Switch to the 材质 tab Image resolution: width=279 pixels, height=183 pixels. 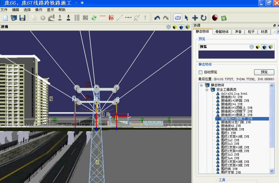tap(264, 32)
